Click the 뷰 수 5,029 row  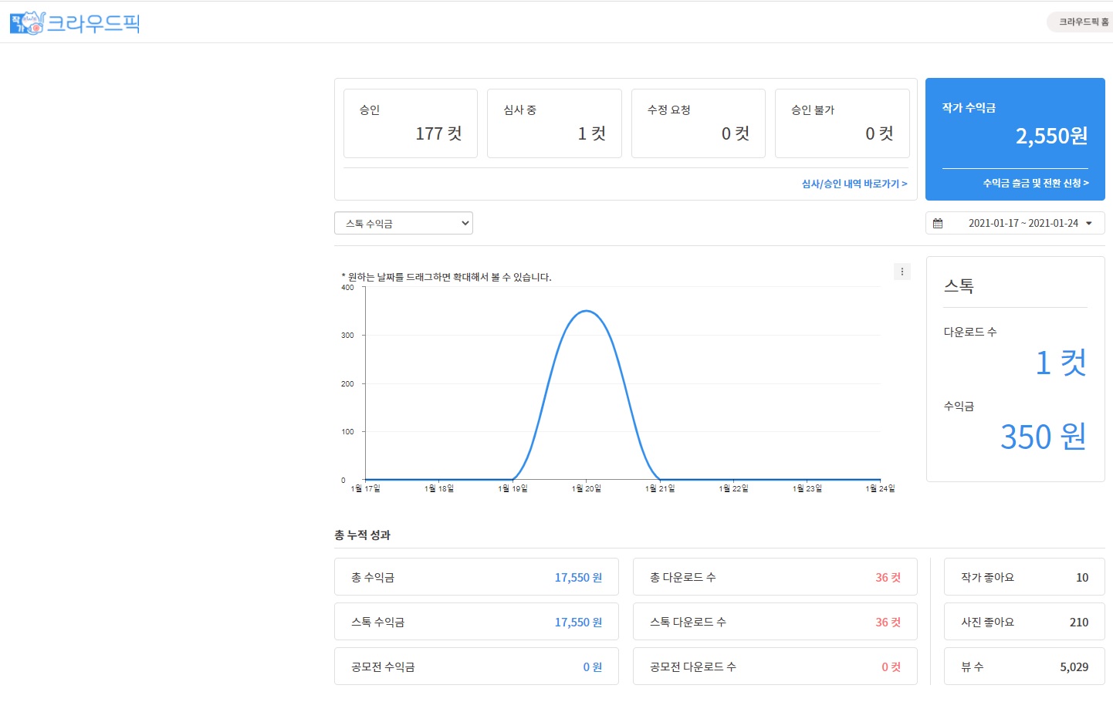point(1024,667)
